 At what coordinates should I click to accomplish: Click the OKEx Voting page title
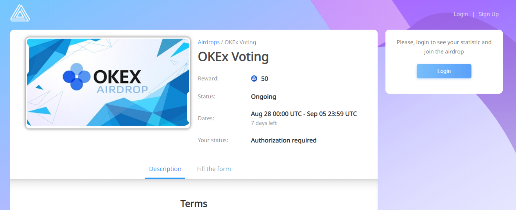pyautogui.click(x=233, y=57)
